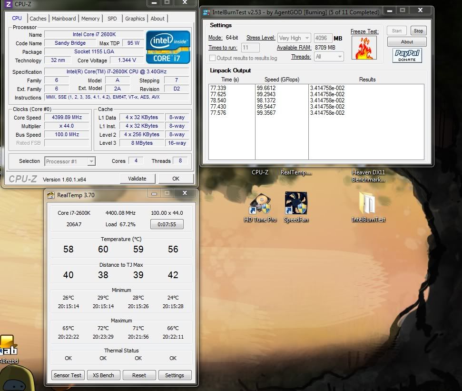Switch to the Graphics tab
Screen dimensions: 462x391
(x=135, y=19)
